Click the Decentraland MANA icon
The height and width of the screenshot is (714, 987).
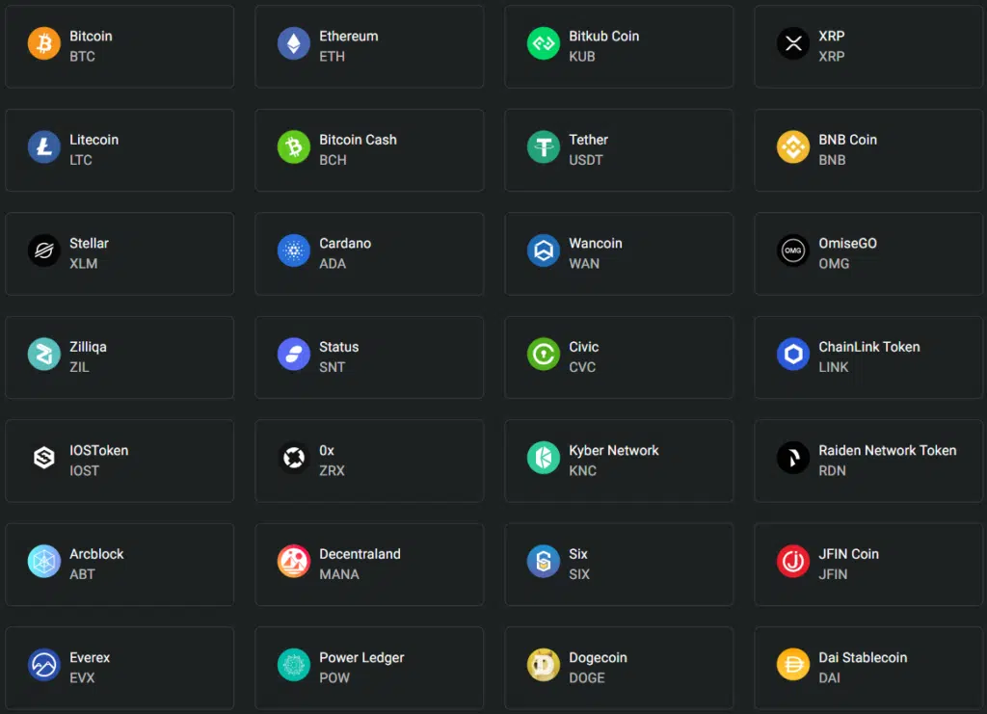pos(294,561)
